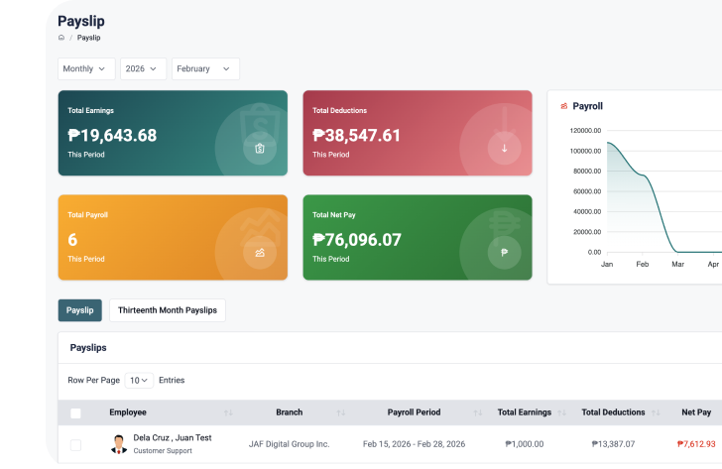Click the Payslip breadcrumb link
The width and height of the screenshot is (722, 469).
(88, 38)
